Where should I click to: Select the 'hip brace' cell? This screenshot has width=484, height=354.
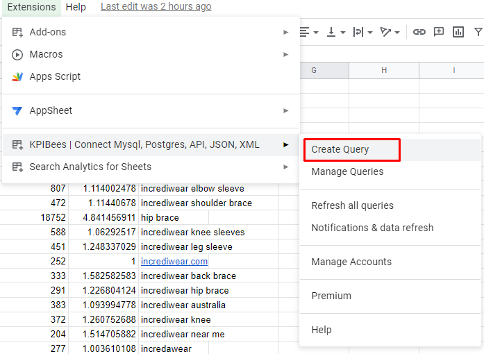(x=174, y=217)
